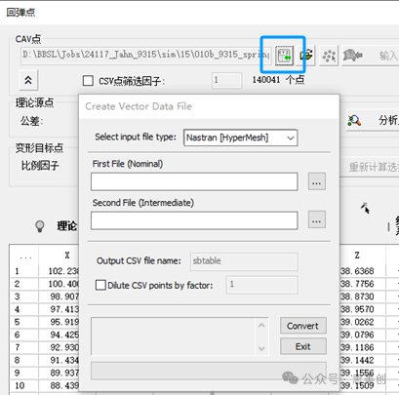This screenshot has height=395, width=399.
Task: Click X cell in row 3
Action: pos(64,296)
